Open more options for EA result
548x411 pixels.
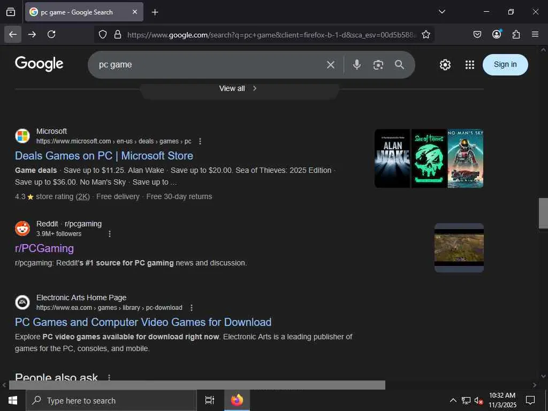click(x=191, y=308)
